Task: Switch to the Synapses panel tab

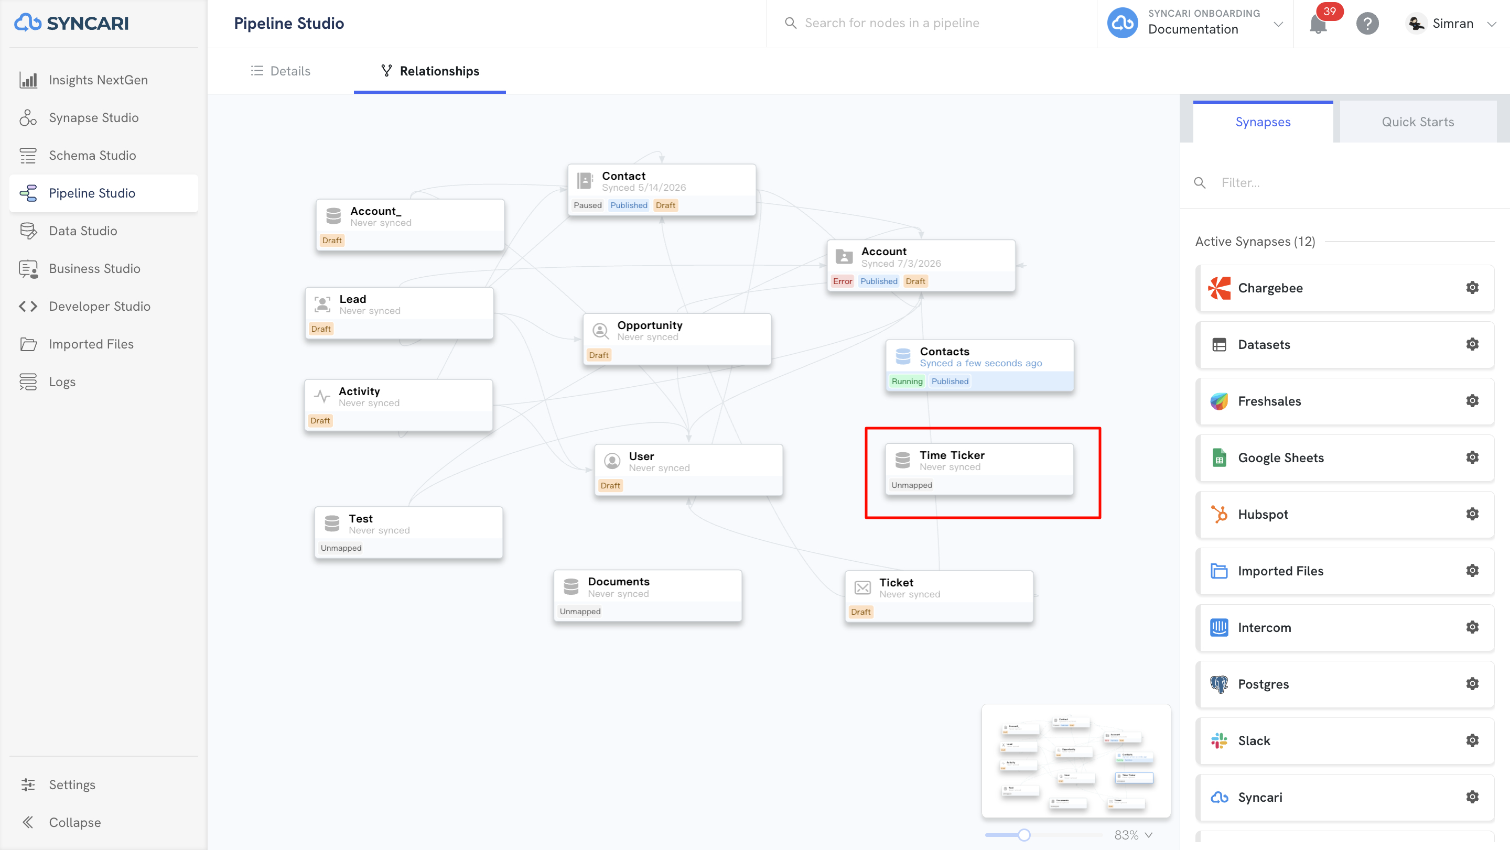Action: coord(1263,121)
